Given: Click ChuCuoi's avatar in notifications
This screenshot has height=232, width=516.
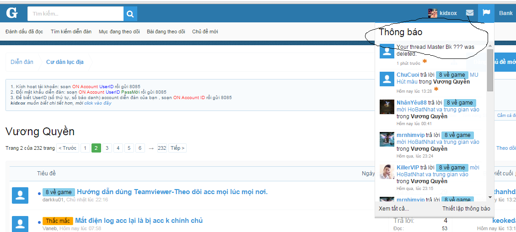Looking at the screenshot, I should click(387, 79).
